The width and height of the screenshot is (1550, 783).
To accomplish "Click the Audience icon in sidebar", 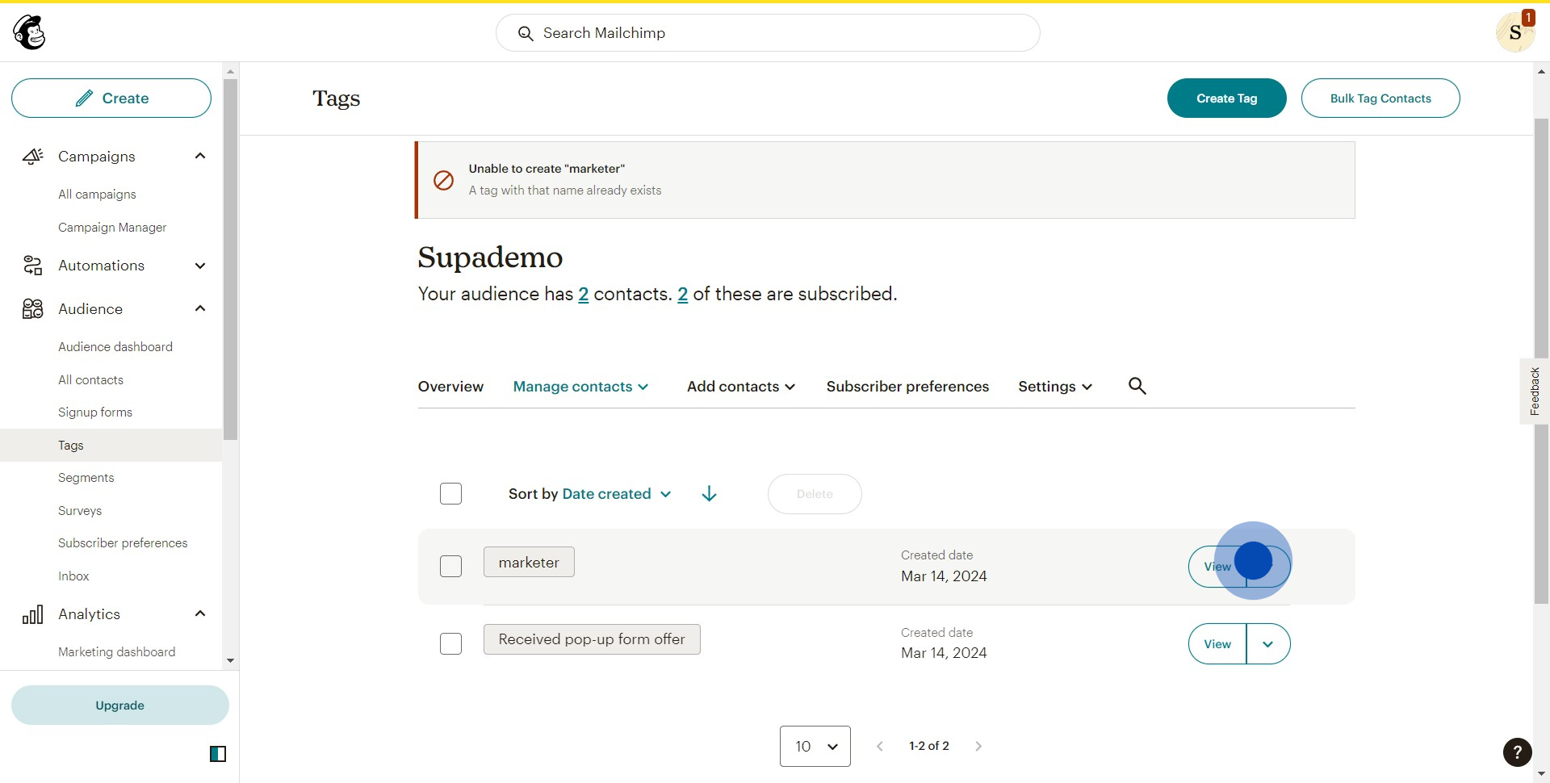I will click(32, 309).
